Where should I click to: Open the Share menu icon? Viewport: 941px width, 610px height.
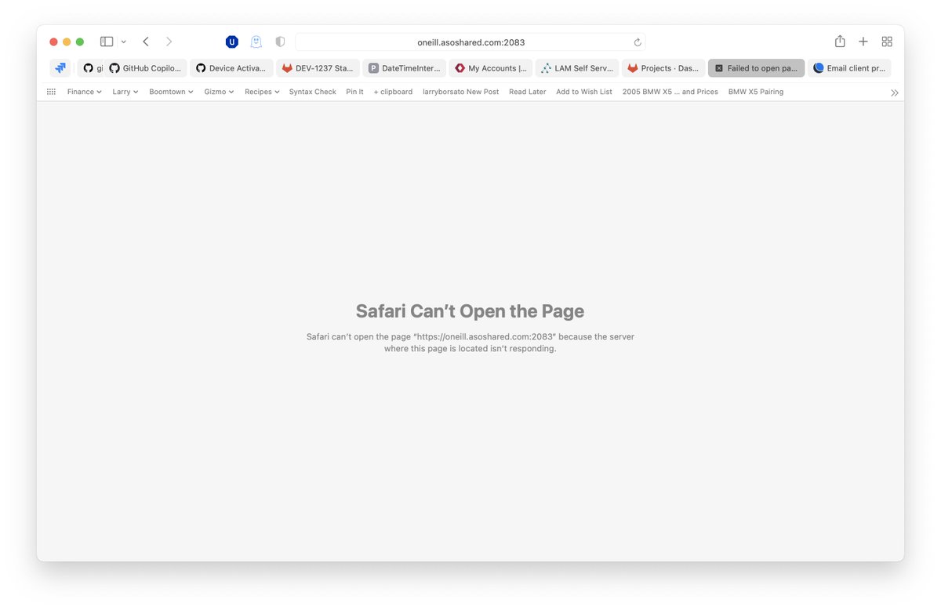(x=840, y=42)
